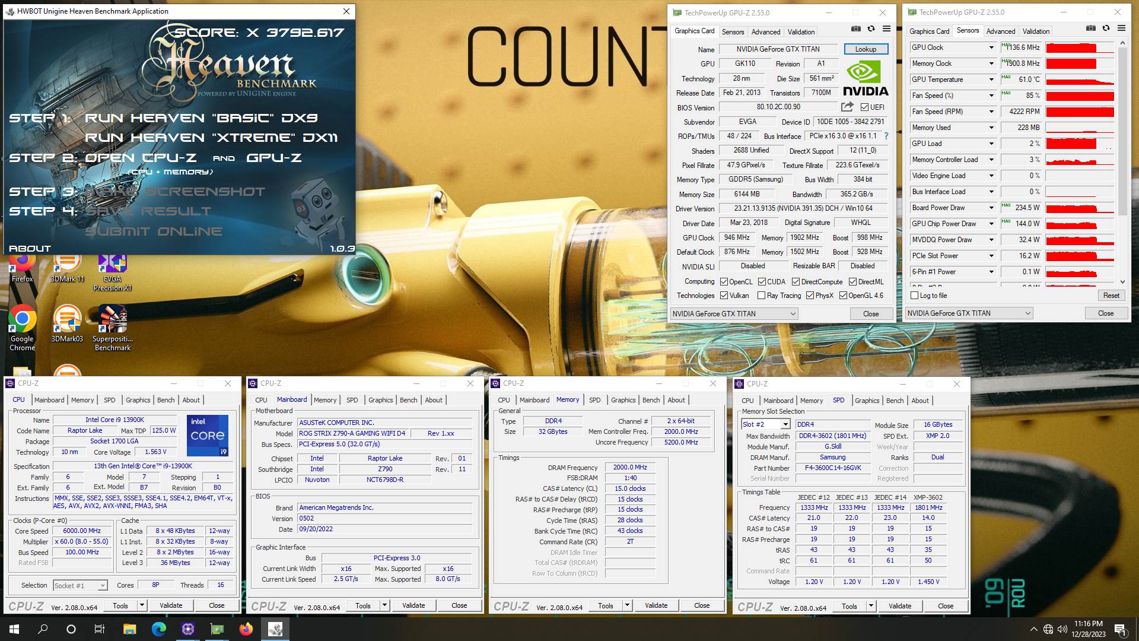This screenshot has width=1139, height=641.
Task: Open Advanced tab in GPU-Z Sensors window
Action: tap(1001, 31)
